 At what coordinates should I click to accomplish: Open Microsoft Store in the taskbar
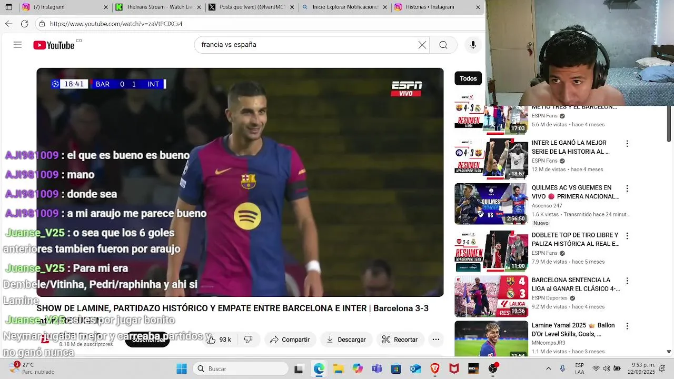click(396, 368)
